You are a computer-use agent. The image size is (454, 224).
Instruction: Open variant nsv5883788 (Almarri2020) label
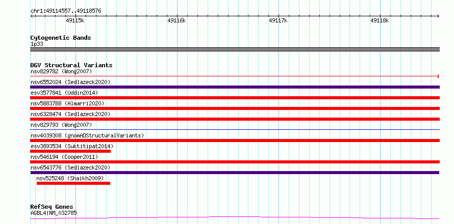point(67,103)
